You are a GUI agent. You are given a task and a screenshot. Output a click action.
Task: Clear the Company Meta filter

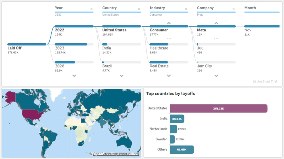[x=233, y=9]
